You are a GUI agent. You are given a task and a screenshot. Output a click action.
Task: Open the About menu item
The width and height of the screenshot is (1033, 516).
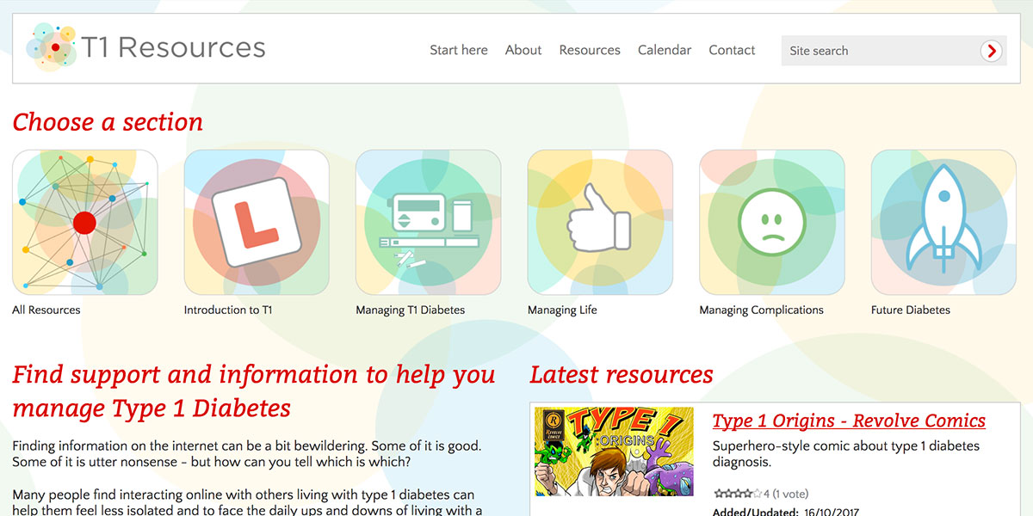523,50
